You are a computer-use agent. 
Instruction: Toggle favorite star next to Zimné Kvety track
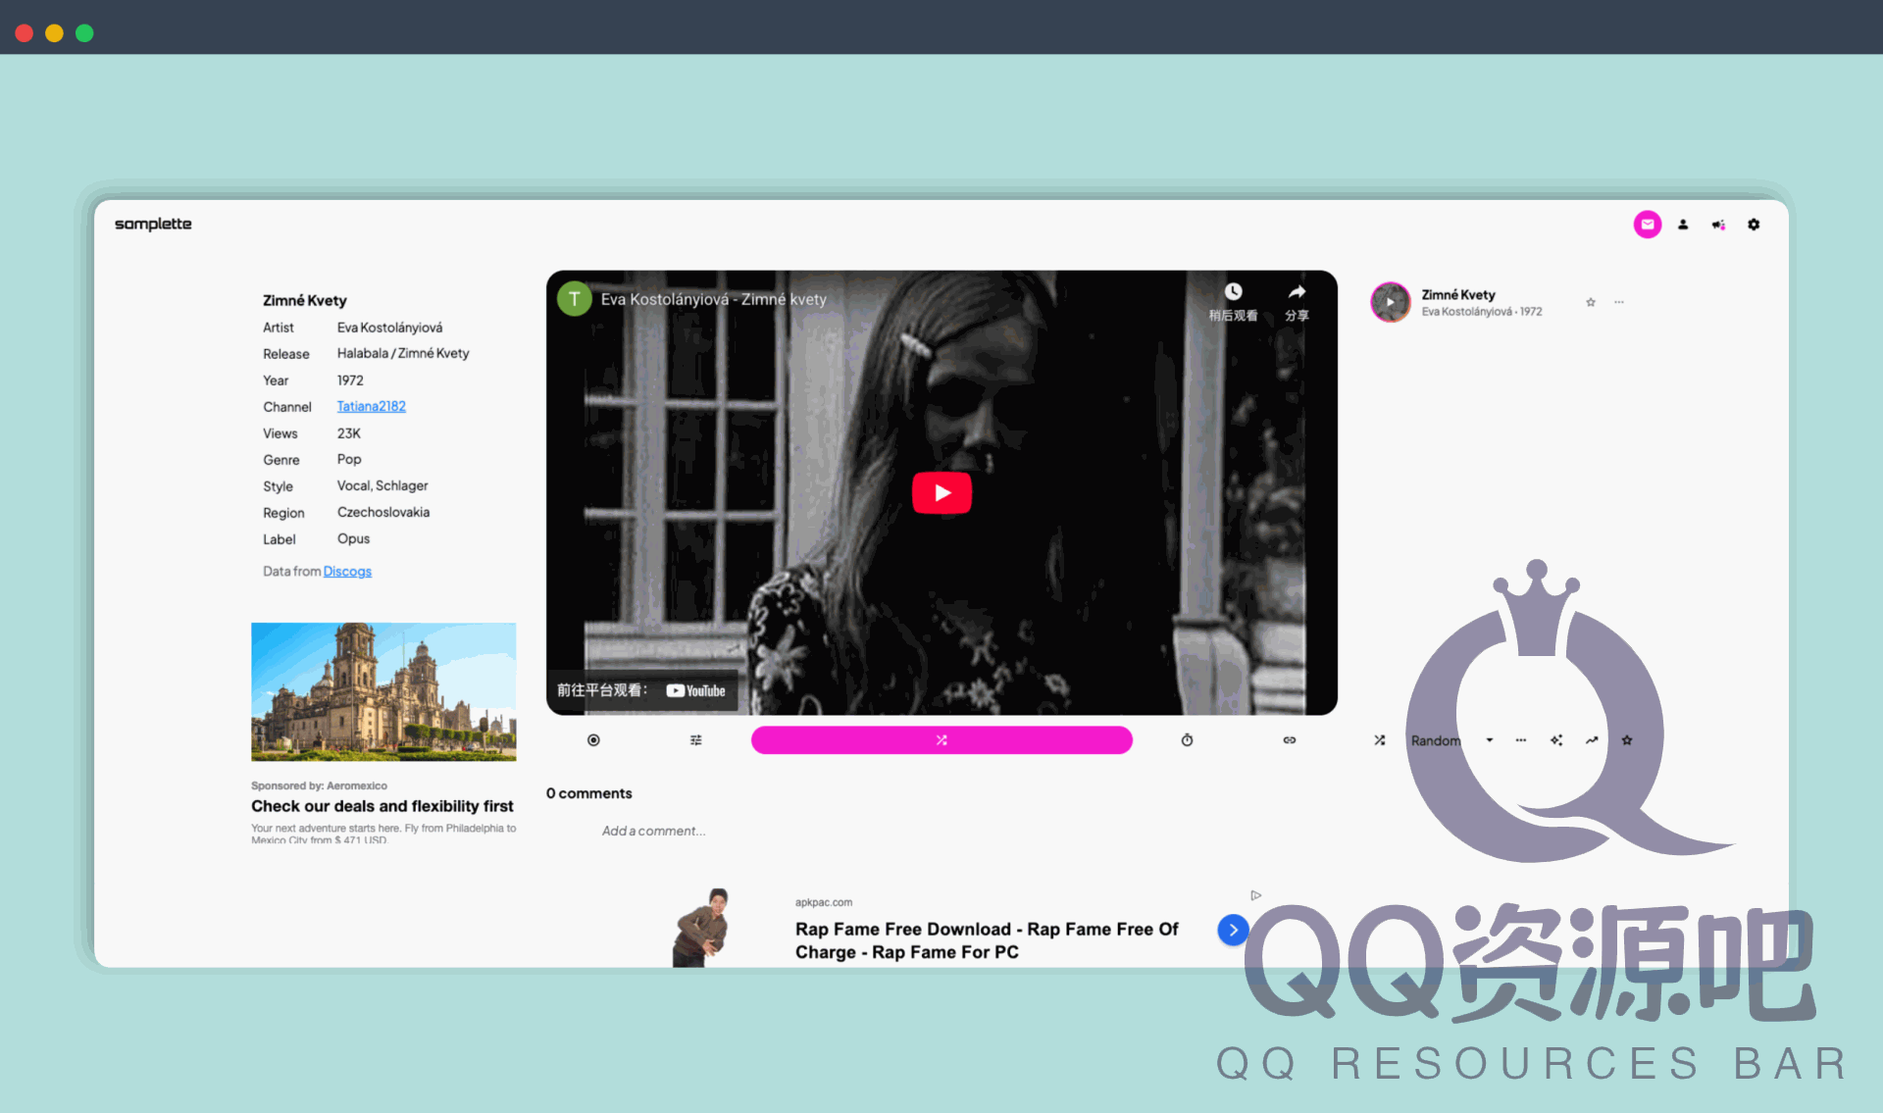pyautogui.click(x=1591, y=302)
